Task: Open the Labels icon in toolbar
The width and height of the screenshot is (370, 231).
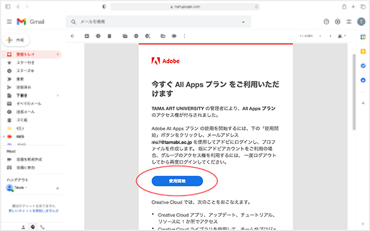Action: [x=174, y=36]
